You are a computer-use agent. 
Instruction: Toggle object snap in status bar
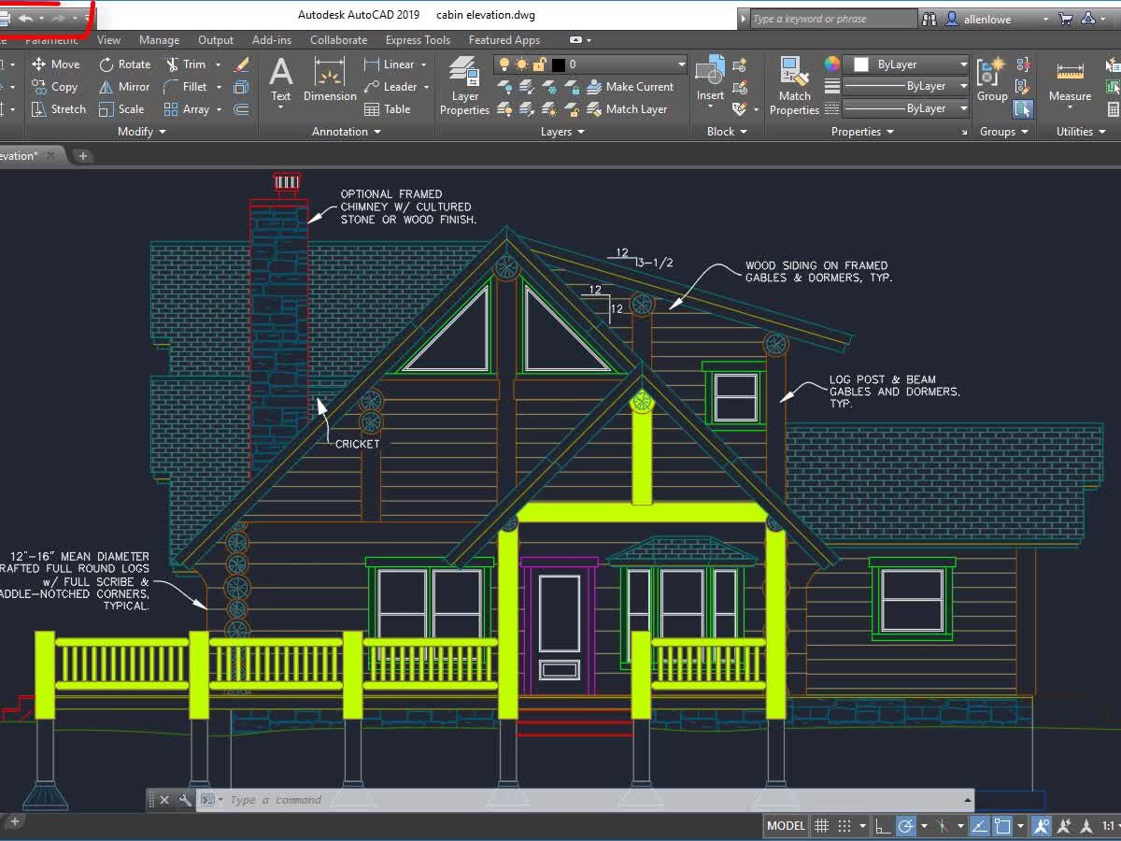pos(1002,826)
